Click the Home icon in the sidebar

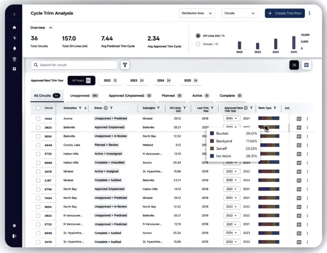coord(14,28)
